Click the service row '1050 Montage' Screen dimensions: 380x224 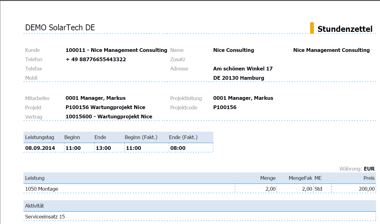(x=42, y=189)
